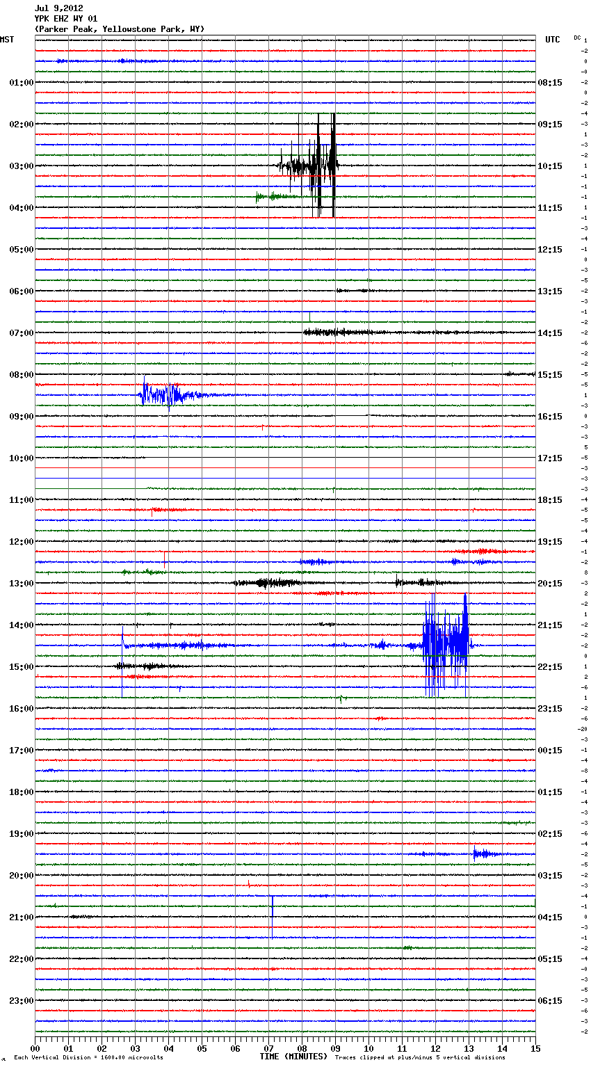Click minute tick '05' on the time axis
The height and width of the screenshot is (1067, 591).
coord(202,1048)
